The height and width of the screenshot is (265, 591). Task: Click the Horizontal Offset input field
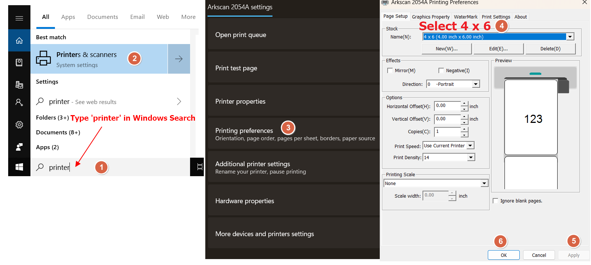(447, 106)
